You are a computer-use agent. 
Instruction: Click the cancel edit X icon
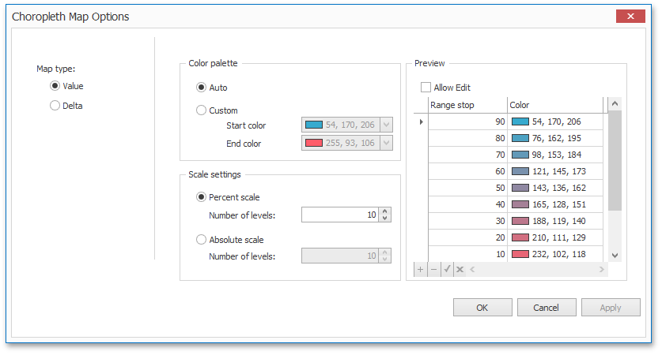460,270
